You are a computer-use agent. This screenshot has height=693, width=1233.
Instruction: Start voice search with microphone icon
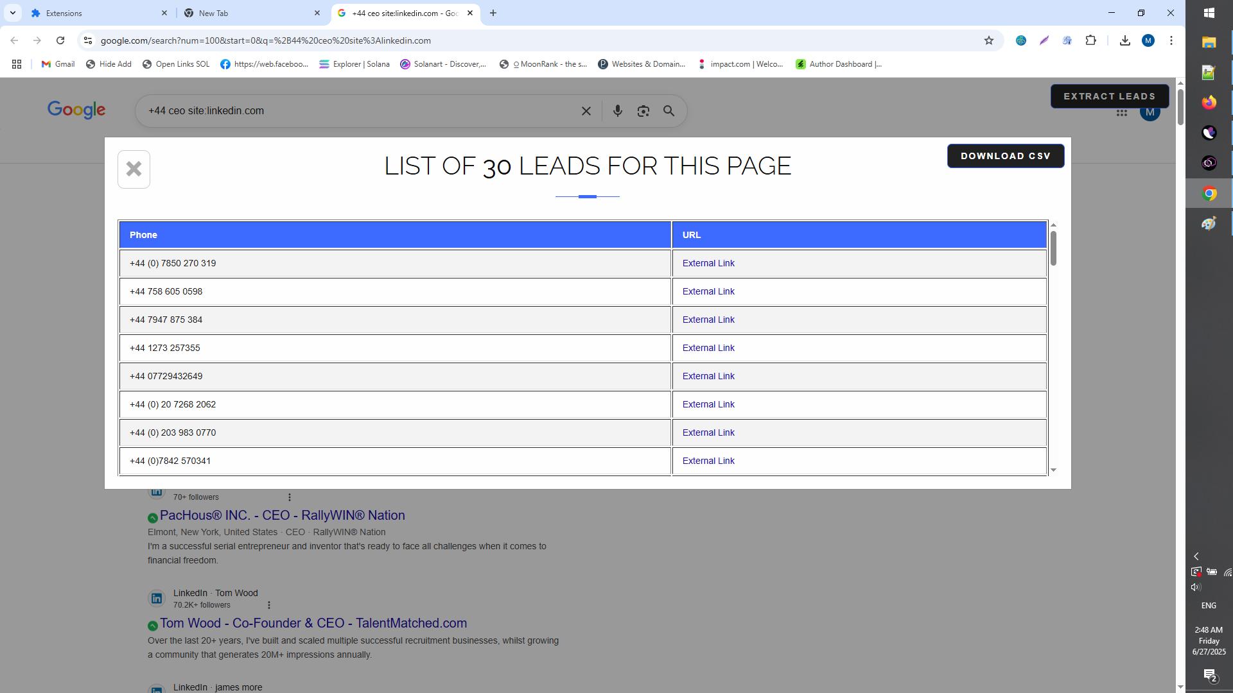[x=617, y=111]
